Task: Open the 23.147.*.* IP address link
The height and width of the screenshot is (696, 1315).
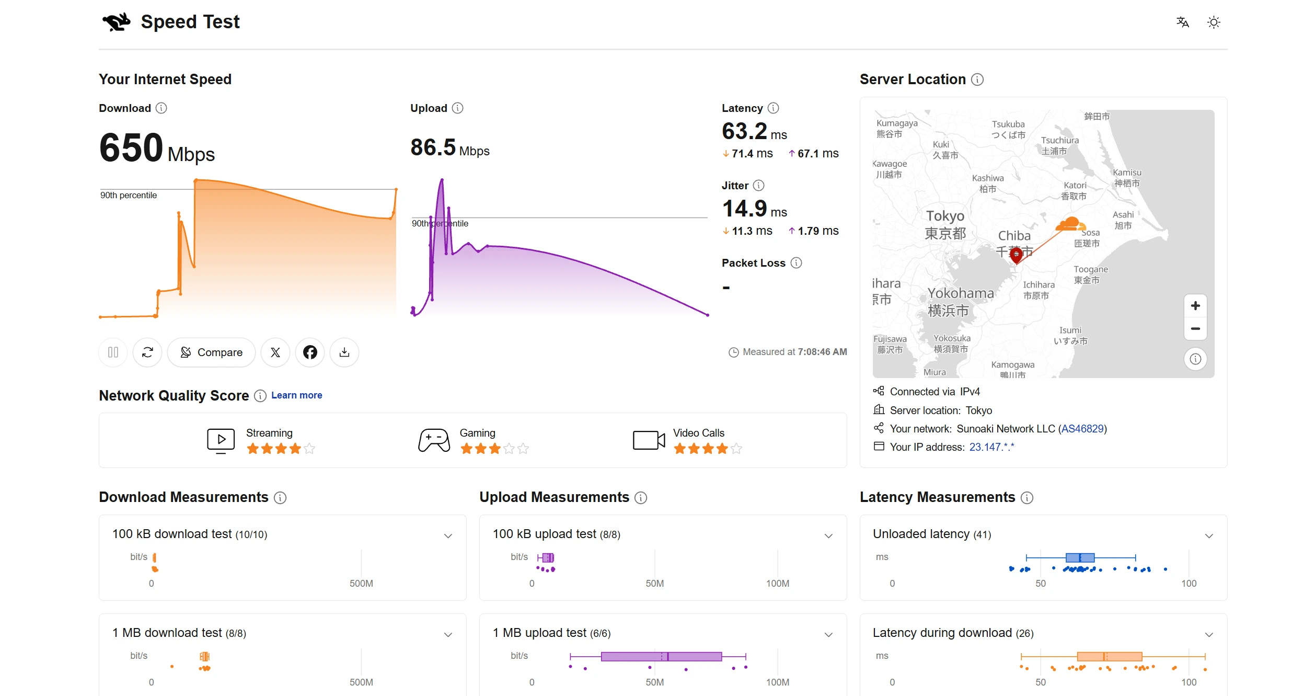Action: click(x=991, y=447)
